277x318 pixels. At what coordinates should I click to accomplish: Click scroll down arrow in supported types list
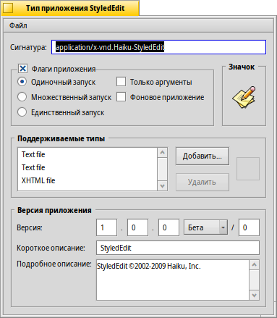coord(163,185)
